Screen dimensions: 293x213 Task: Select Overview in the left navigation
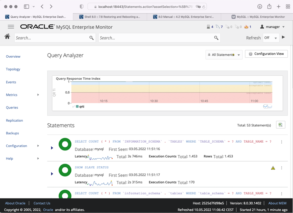13,56
